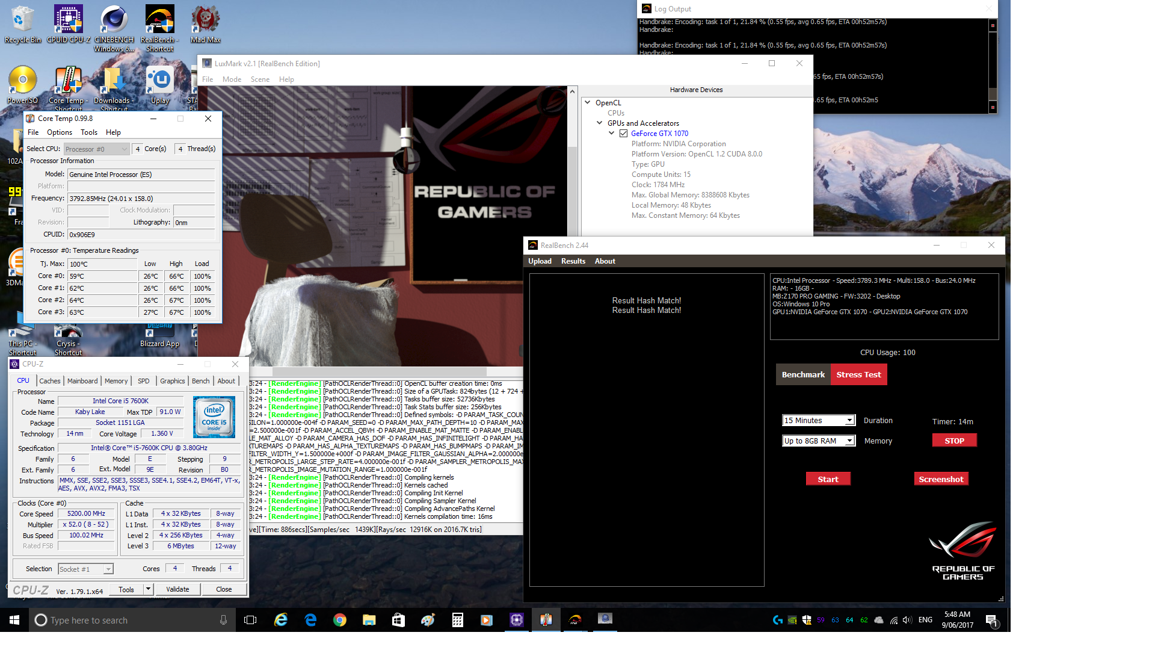1155x650 pixels.
Task: Launch the CINEBENCH desktop shortcut
Action: [x=114, y=28]
